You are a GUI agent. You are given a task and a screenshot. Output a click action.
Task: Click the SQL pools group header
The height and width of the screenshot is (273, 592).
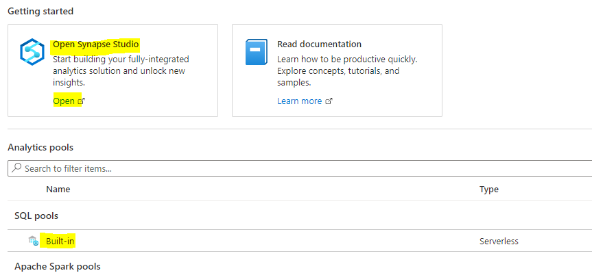36,216
